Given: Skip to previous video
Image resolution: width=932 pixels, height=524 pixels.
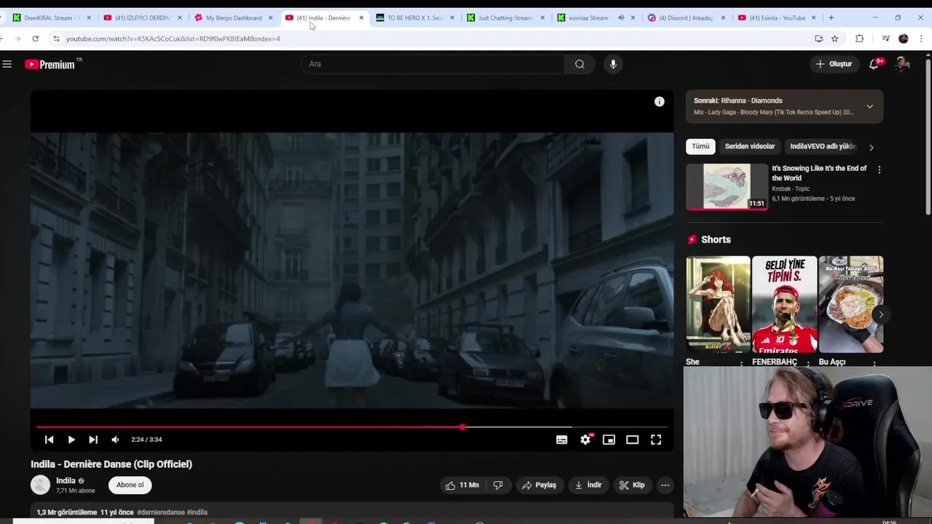Looking at the screenshot, I should pos(49,440).
